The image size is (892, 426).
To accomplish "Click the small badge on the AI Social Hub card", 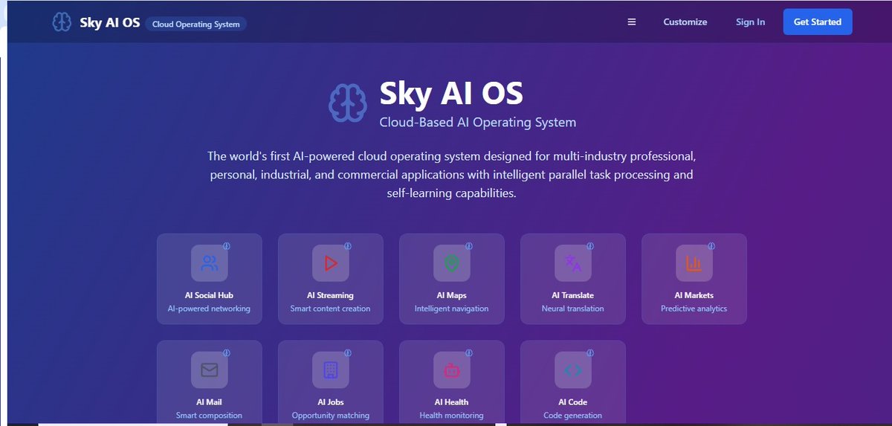I will click(227, 245).
